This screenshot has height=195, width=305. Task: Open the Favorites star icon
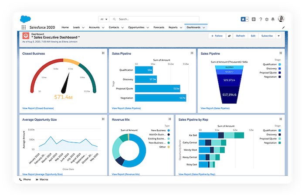[x=244, y=19]
